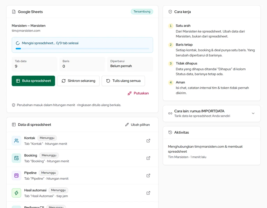Click step number 3 Tidak dihapus
The image size is (267, 208).
pyautogui.click(x=171, y=63)
